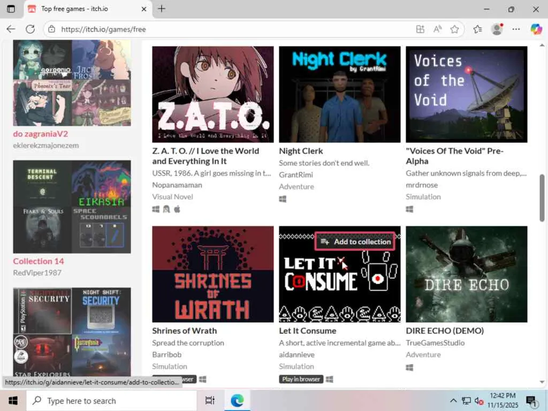Open Night Clerk game thumbnail
Screen dimensions: 548x411
point(340,94)
